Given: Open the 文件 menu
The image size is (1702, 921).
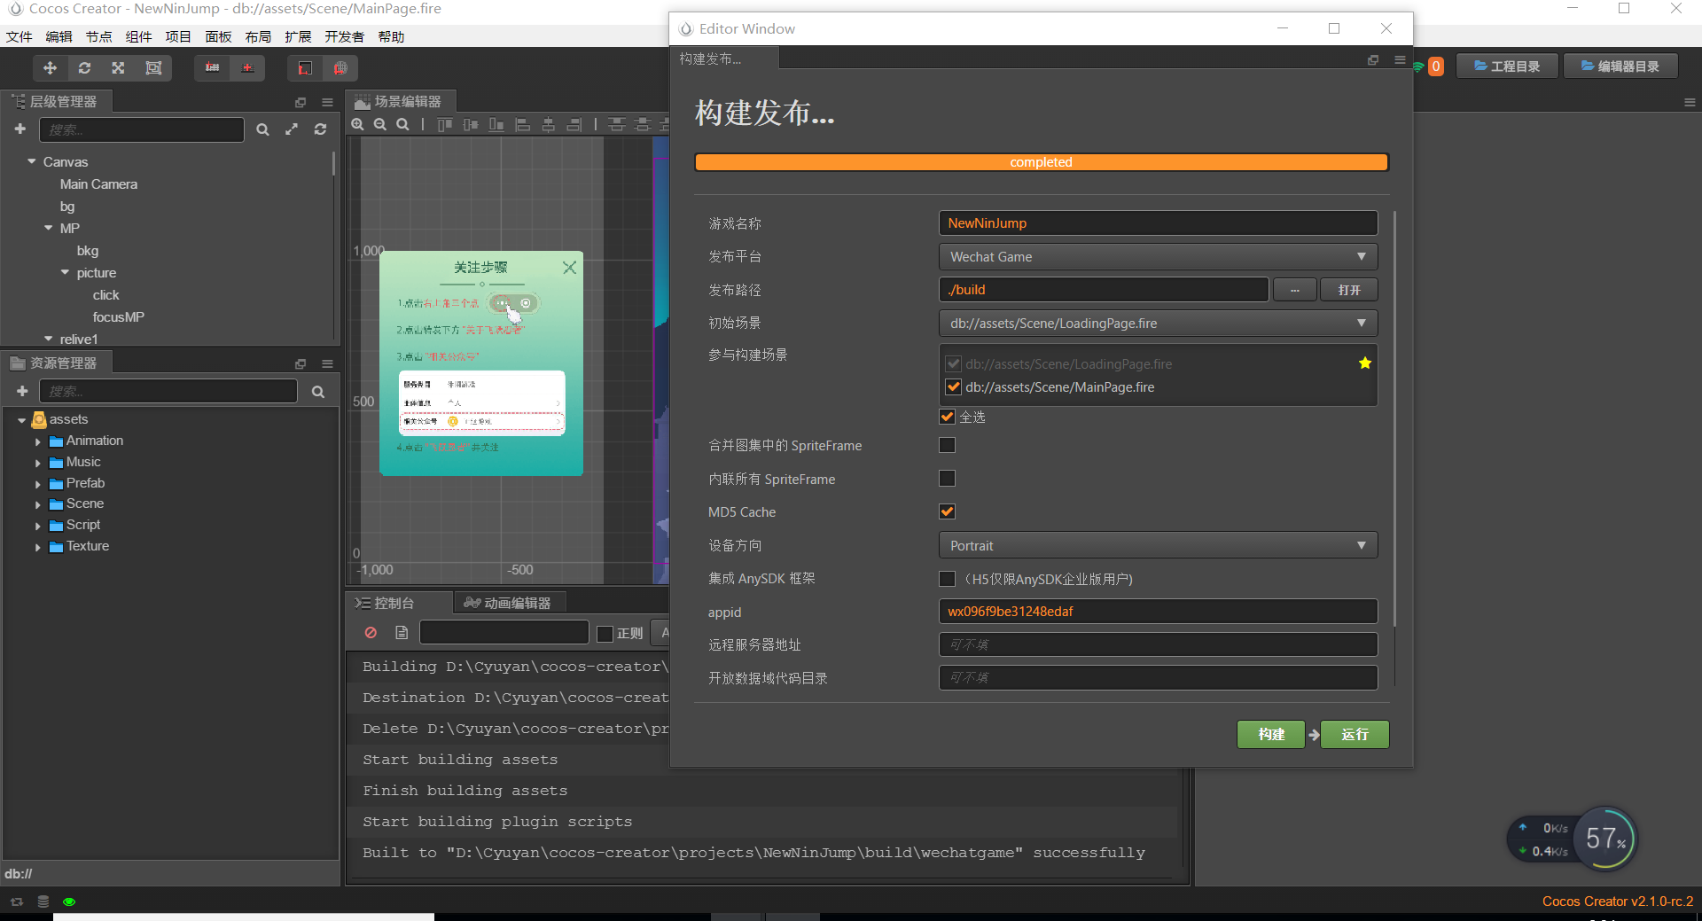Looking at the screenshot, I should coord(19,36).
